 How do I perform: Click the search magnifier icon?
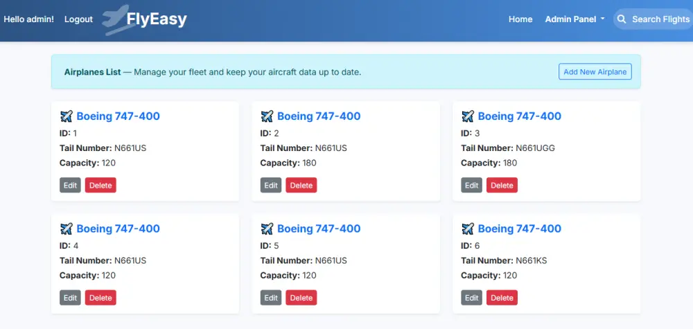[622, 19]
